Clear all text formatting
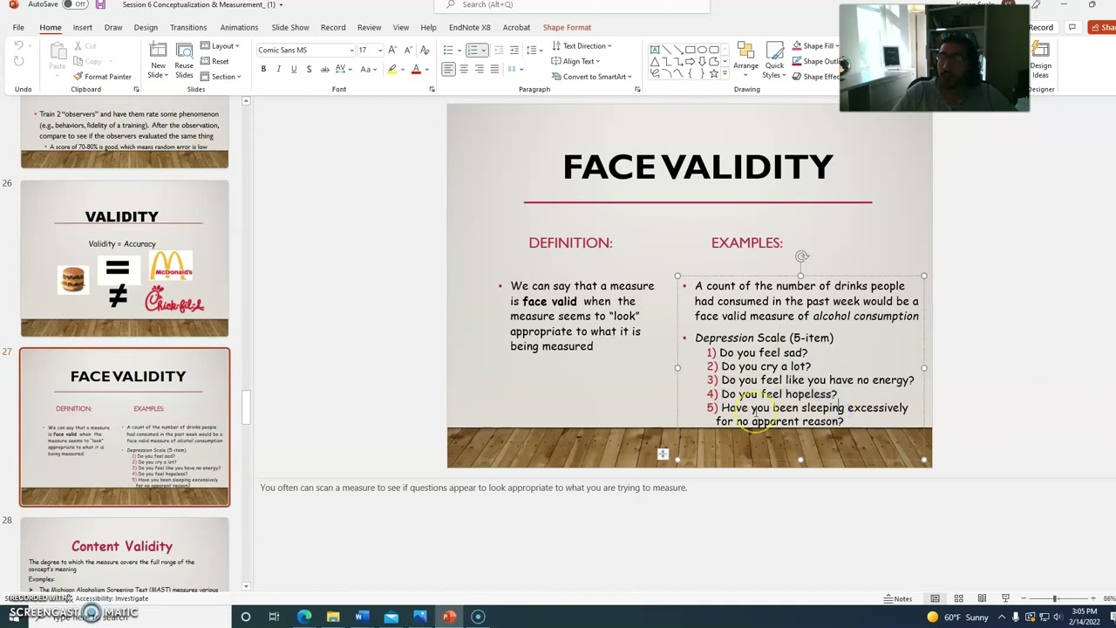Screen dimensions: 1116x628 pyautogui.click(x=425, y=50)
